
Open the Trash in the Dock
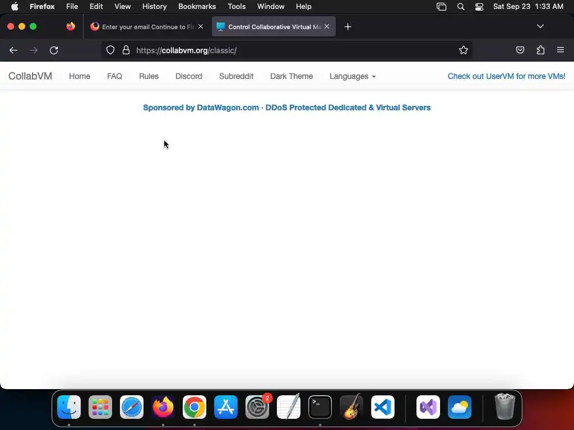[505, 407]
